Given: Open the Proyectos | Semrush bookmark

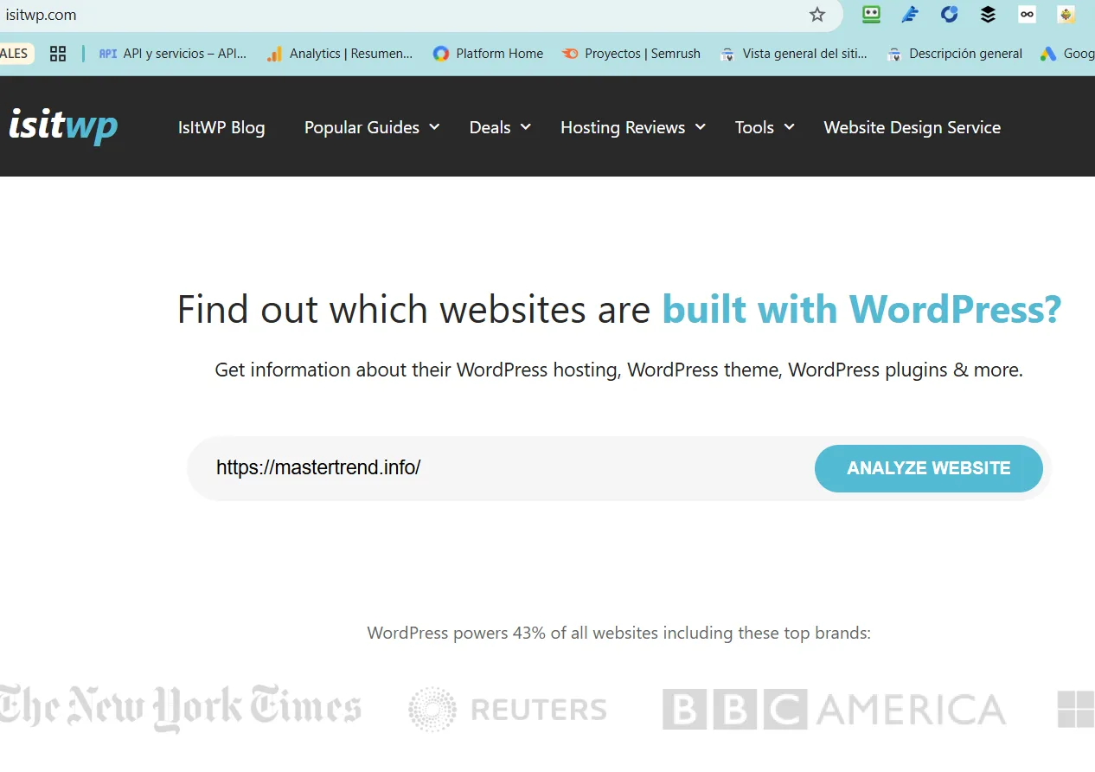Looking at the screenshot, I should (631, 54).
